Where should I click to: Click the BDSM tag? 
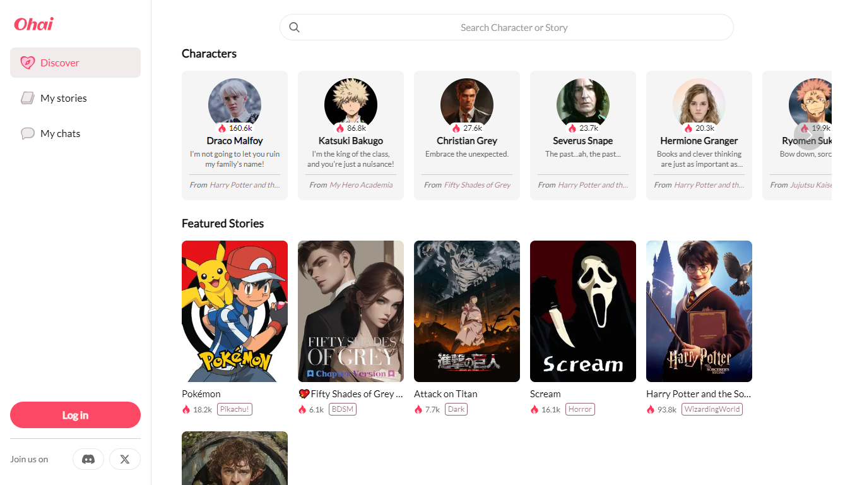[x=343, y=409]
